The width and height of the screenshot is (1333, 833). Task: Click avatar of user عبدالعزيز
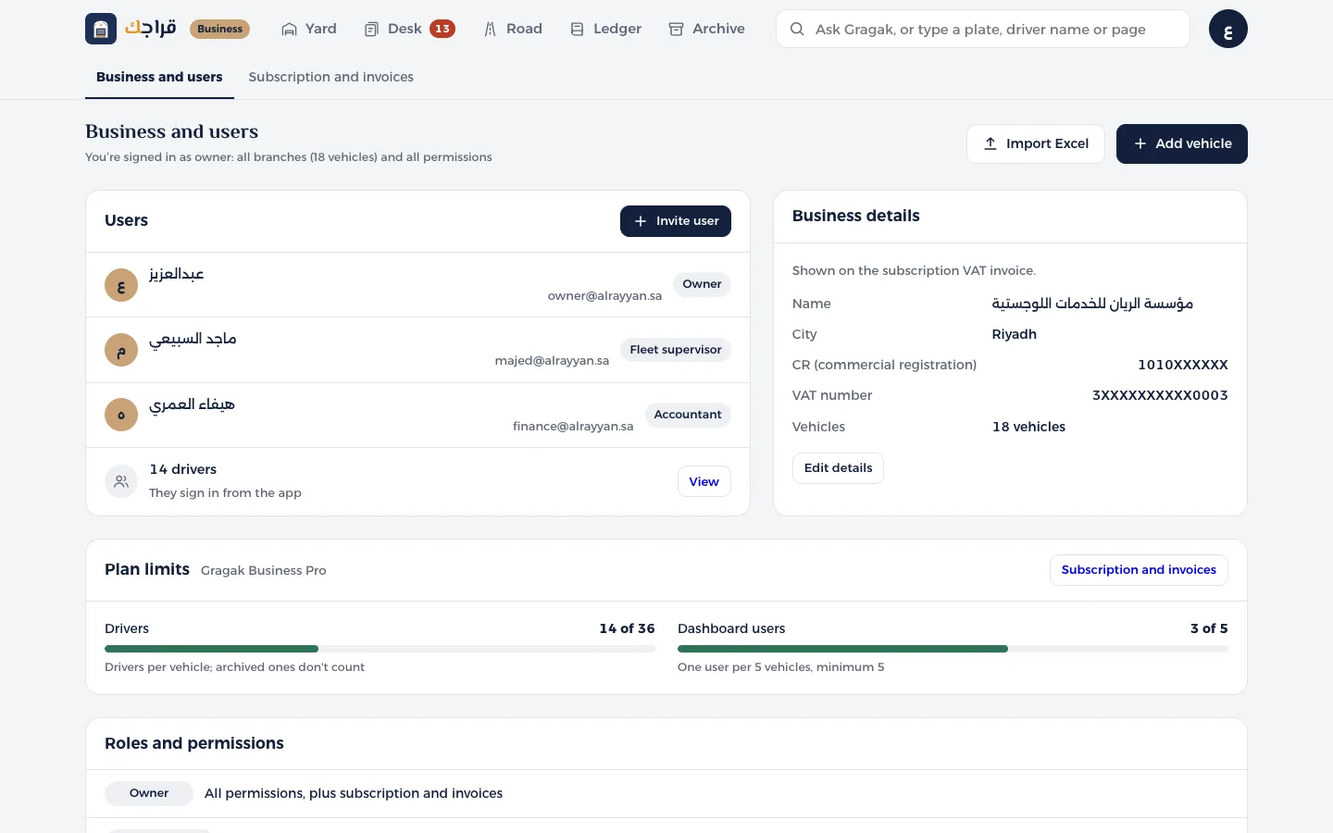[121, 285]
